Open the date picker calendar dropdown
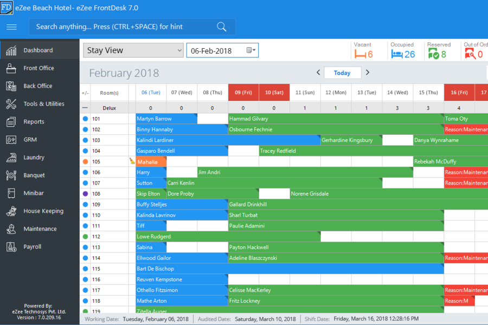This screenshot has width=488, height=325. (x=252, y=50)
